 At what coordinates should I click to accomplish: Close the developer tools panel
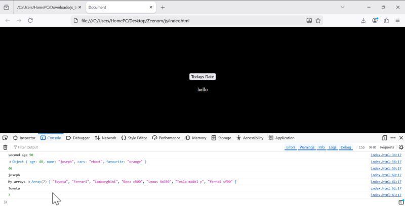401,138
